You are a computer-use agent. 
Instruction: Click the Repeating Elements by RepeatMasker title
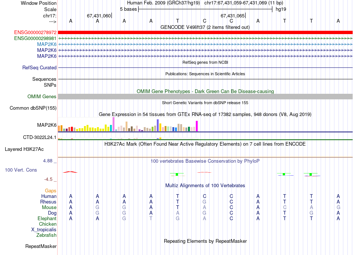[205, 241]
